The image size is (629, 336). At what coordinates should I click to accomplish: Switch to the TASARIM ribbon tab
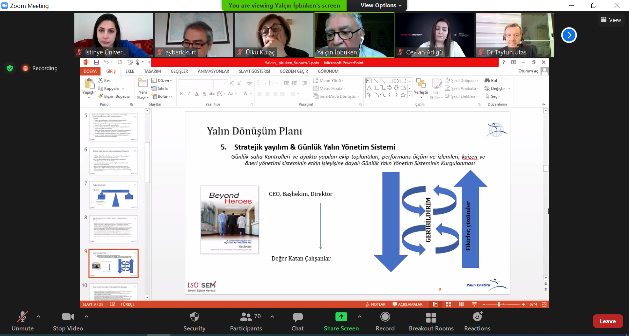(152, 71)
